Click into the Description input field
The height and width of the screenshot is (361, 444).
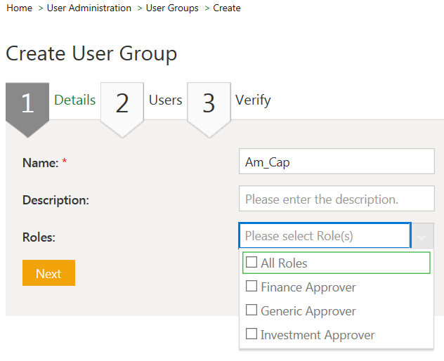pyautogui.click(x=337, y=199)
